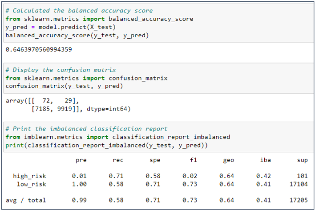Click the low_risk support value 17104
Image resolution: width=315 pixels, height=210 pixels.
click(x=299, y=184)
